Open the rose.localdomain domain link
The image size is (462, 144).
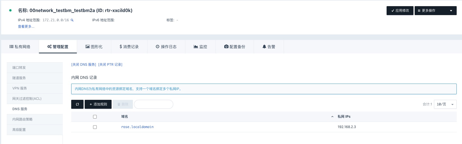click(x=137, y=127)
